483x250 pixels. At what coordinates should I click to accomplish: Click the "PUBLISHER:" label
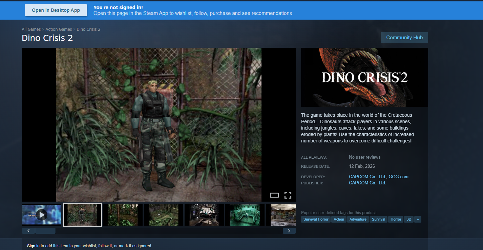point(312,183)
